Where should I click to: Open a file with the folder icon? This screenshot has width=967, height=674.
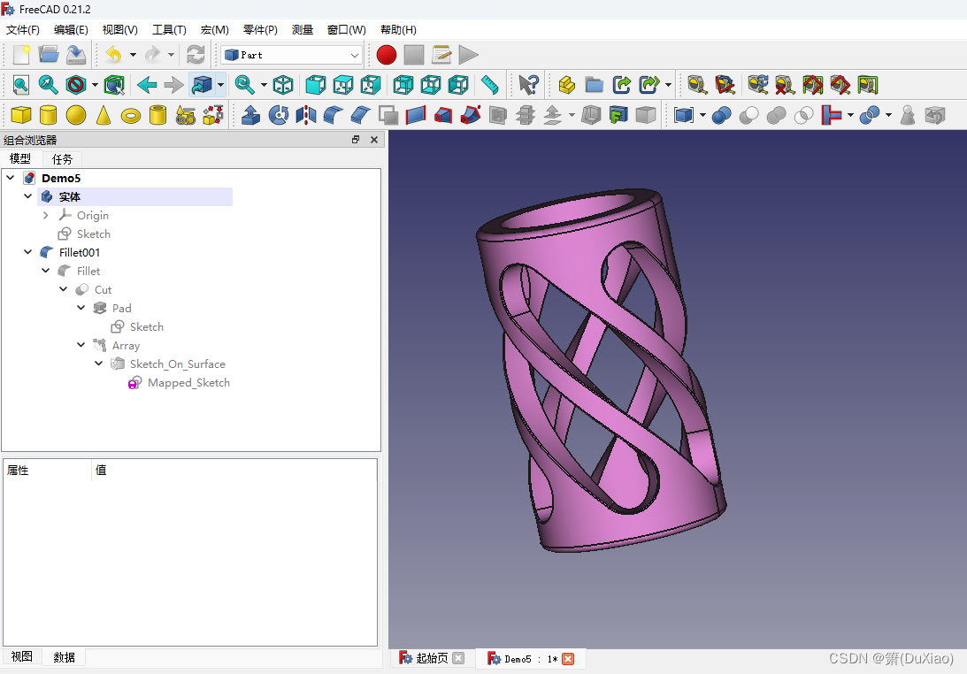click(x=48, y=55)
